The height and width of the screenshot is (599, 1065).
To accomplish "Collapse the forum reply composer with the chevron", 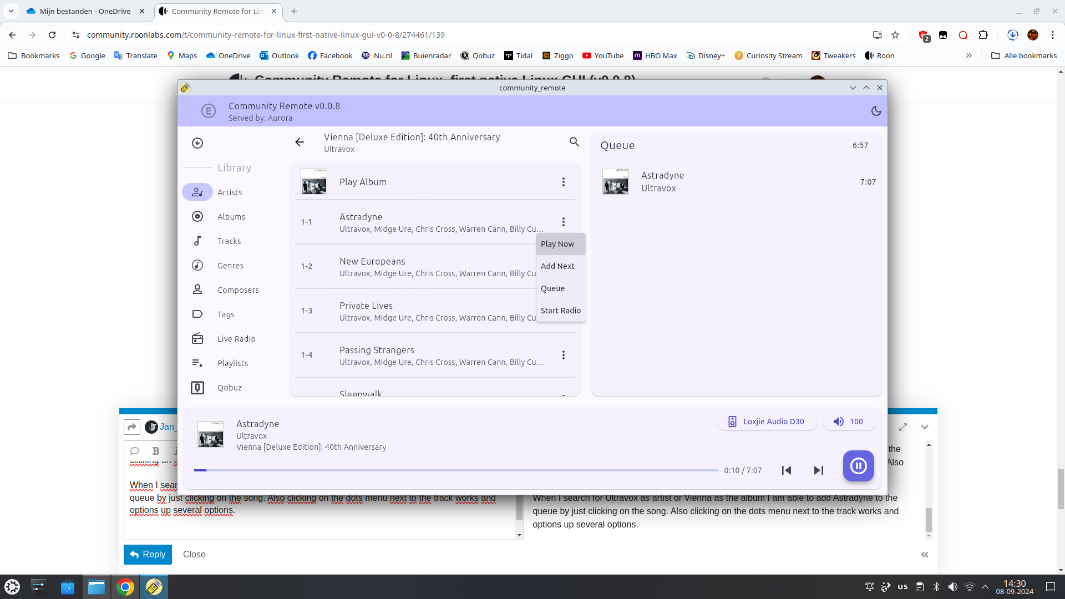I will [925, 427].
